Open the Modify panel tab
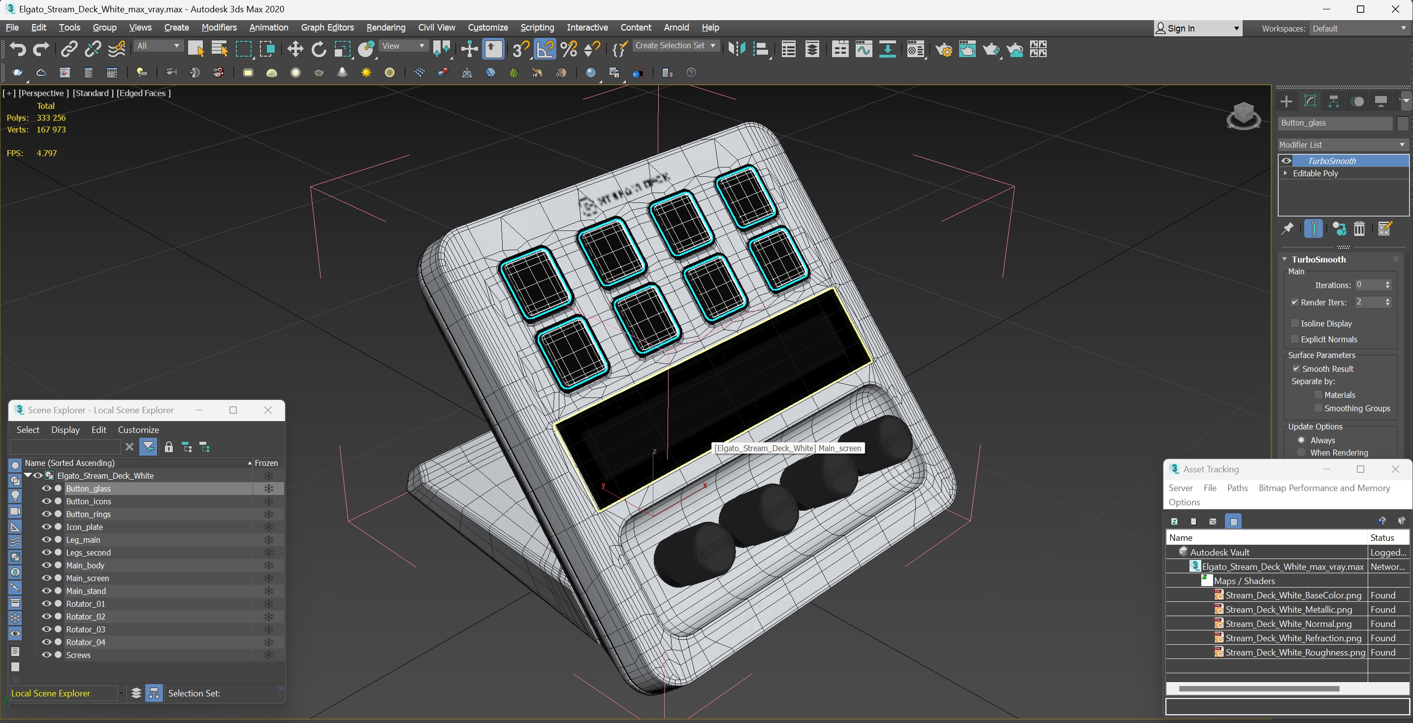 pyautogui.click(x=1310, y=101)
